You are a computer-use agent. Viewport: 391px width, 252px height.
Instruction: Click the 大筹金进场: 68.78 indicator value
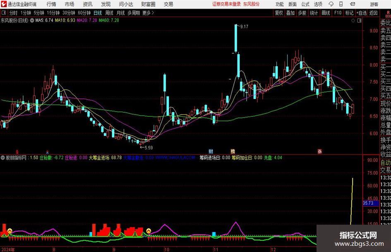105,158
